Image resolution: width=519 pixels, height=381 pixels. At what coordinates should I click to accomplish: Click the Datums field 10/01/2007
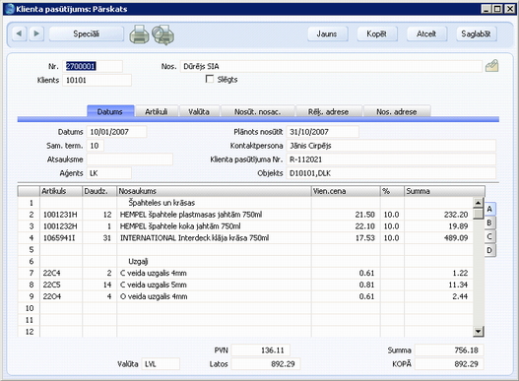click(116, 132)
